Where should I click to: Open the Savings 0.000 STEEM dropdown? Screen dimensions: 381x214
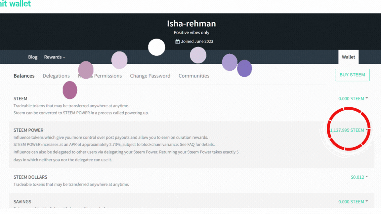coord(353,202)
